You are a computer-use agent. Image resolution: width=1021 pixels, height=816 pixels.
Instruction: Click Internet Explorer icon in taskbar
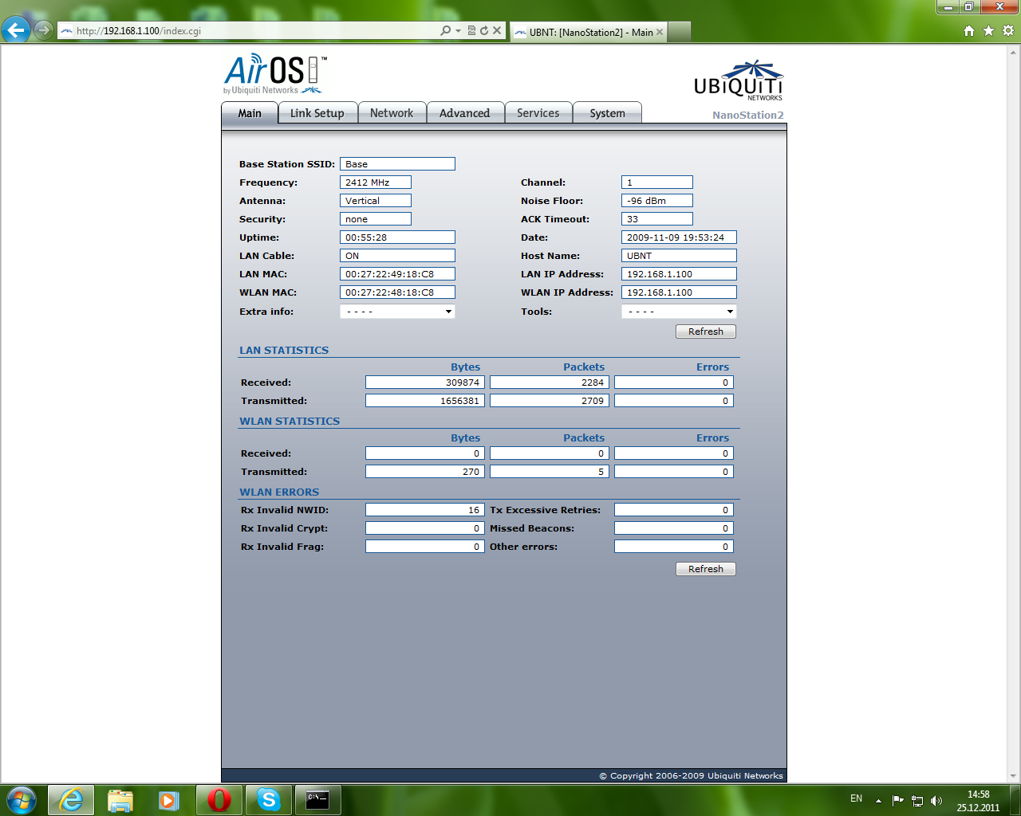click(71, 800)
